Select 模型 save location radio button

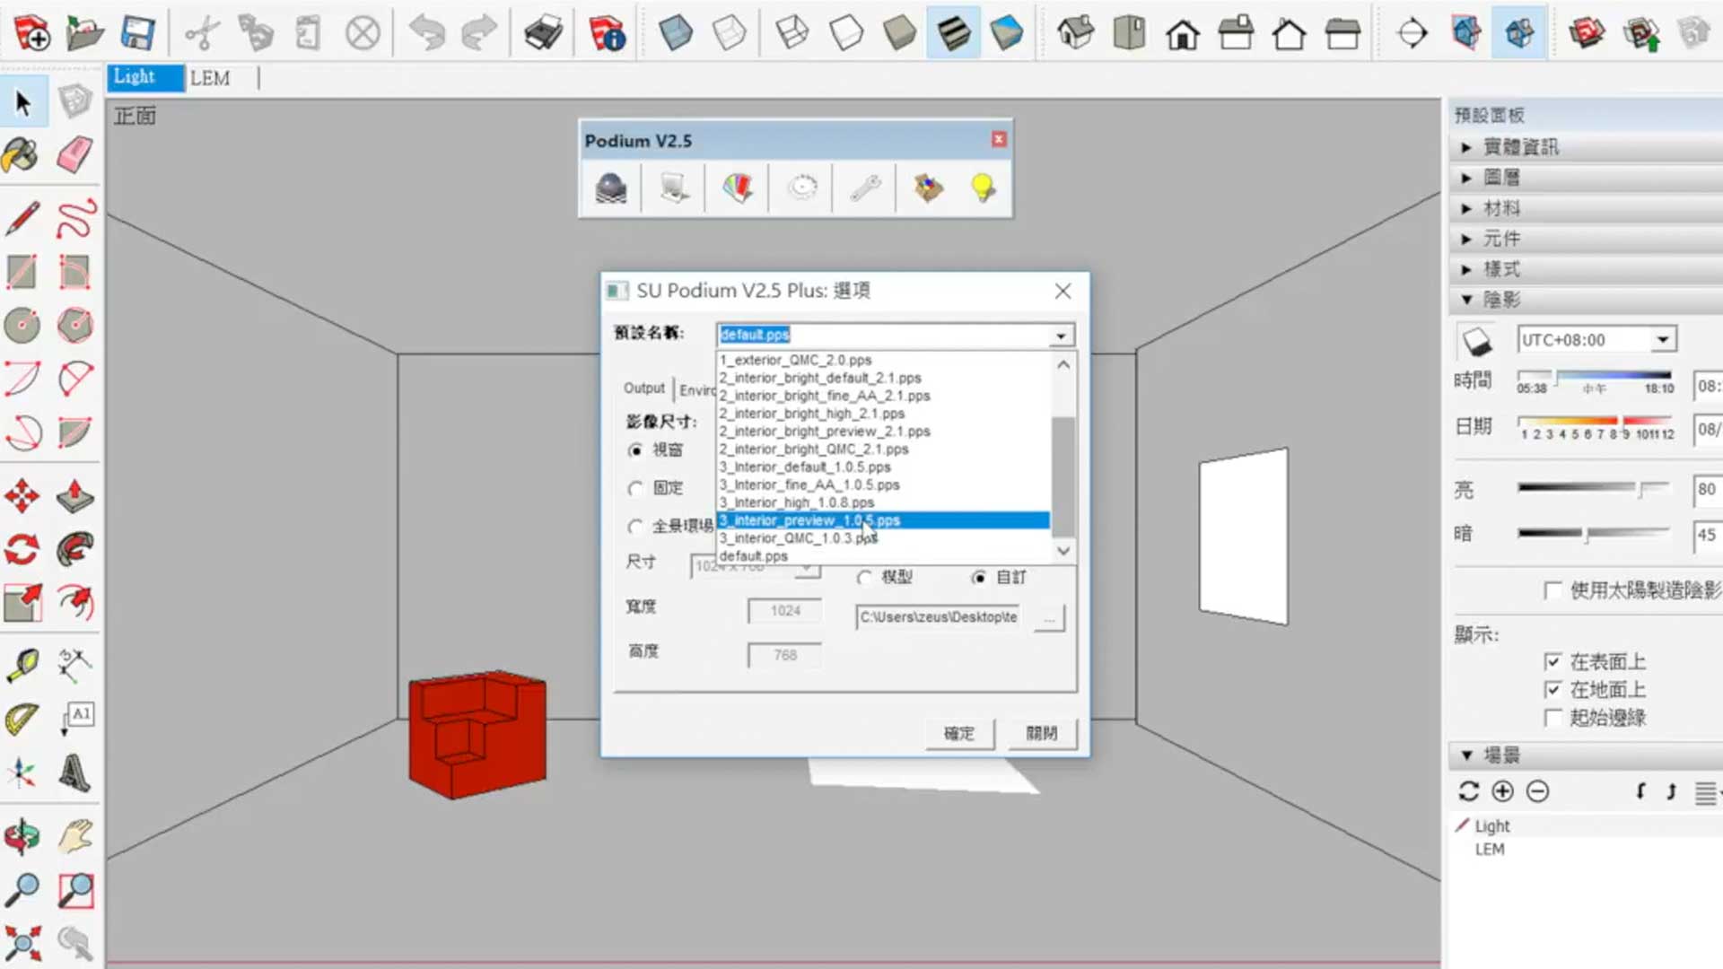tap(863, 578)
